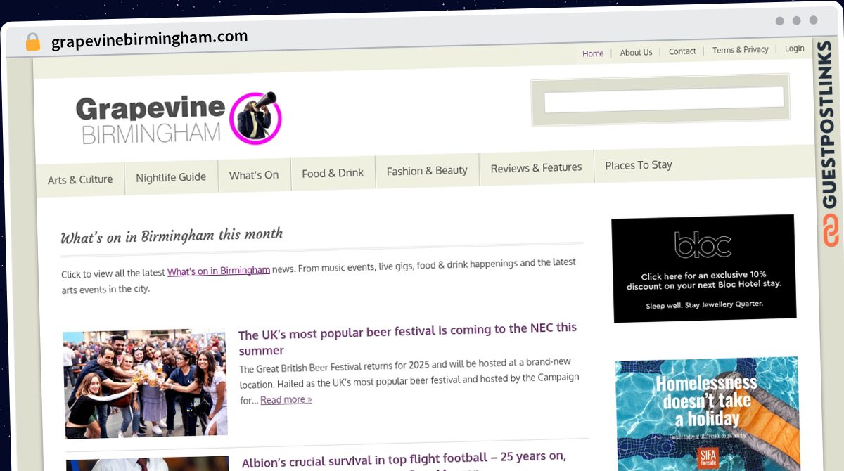The width and height of the screenshot is (844, 471).
Task: Click the padlock icon in the address bar
Action: click(x=32, y=41)
